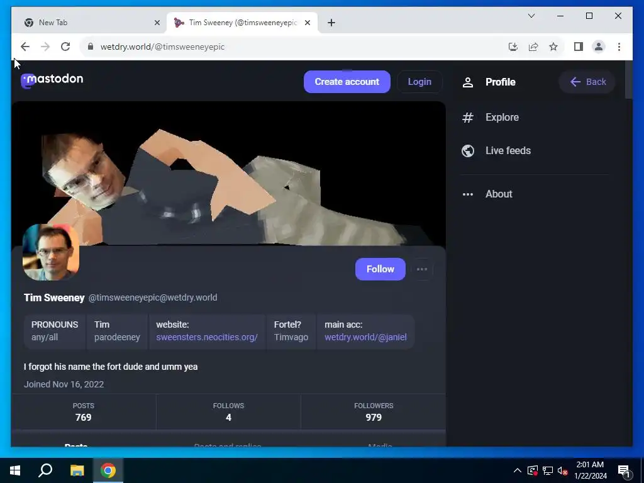Click the Follows count 4
This screenshot has width=644, height=483.
pyautogui.click(x=228, y=412)
